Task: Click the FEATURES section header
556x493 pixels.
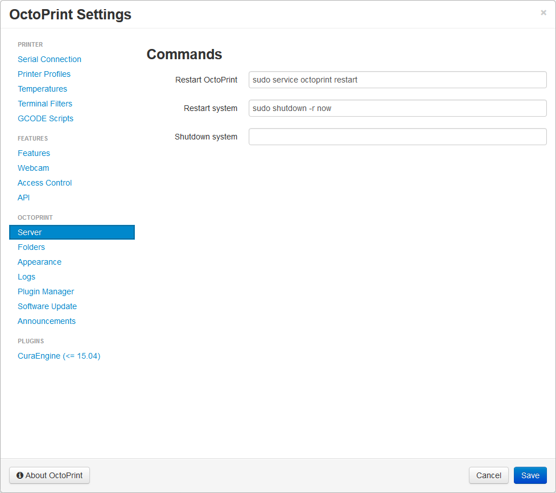Action: [x=32, y=139]
